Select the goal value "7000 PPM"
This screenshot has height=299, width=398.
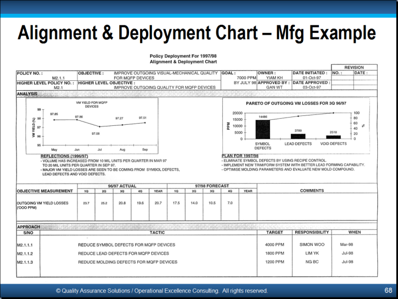click(246, 78)
